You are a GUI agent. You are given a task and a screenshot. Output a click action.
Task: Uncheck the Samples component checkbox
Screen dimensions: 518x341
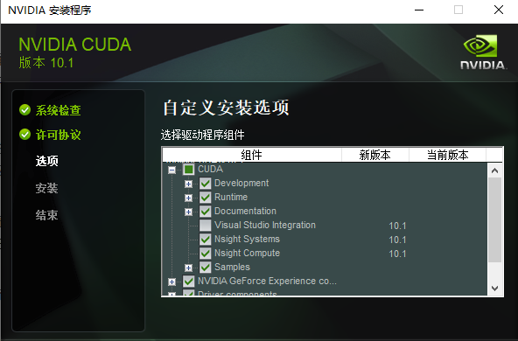(205, 267)
